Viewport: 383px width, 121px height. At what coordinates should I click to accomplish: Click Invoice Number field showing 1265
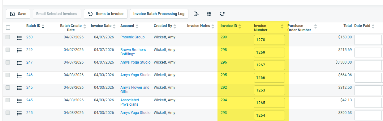pyautogui.click(x=269, y=103)
